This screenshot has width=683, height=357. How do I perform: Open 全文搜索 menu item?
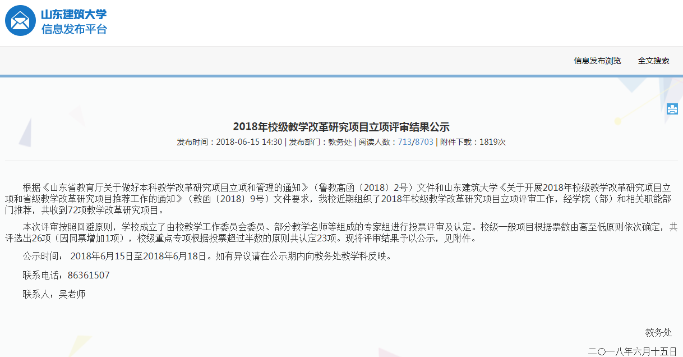point(653,61)
